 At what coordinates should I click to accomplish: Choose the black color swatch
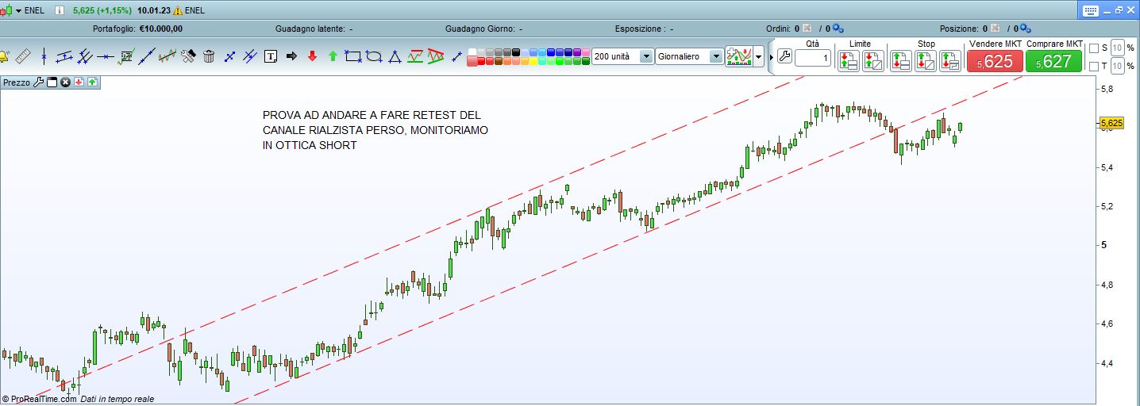tap(516, 52)
